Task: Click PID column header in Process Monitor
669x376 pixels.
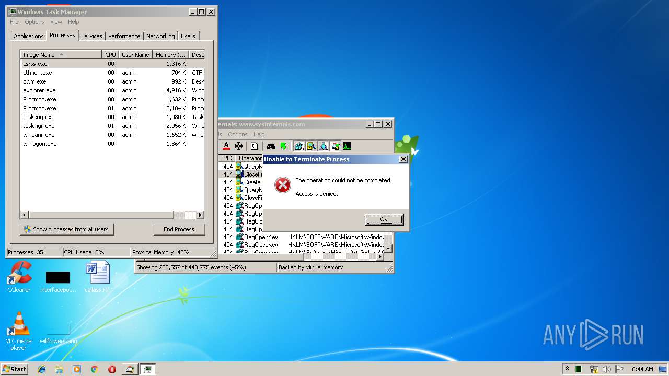Action: 227,158
